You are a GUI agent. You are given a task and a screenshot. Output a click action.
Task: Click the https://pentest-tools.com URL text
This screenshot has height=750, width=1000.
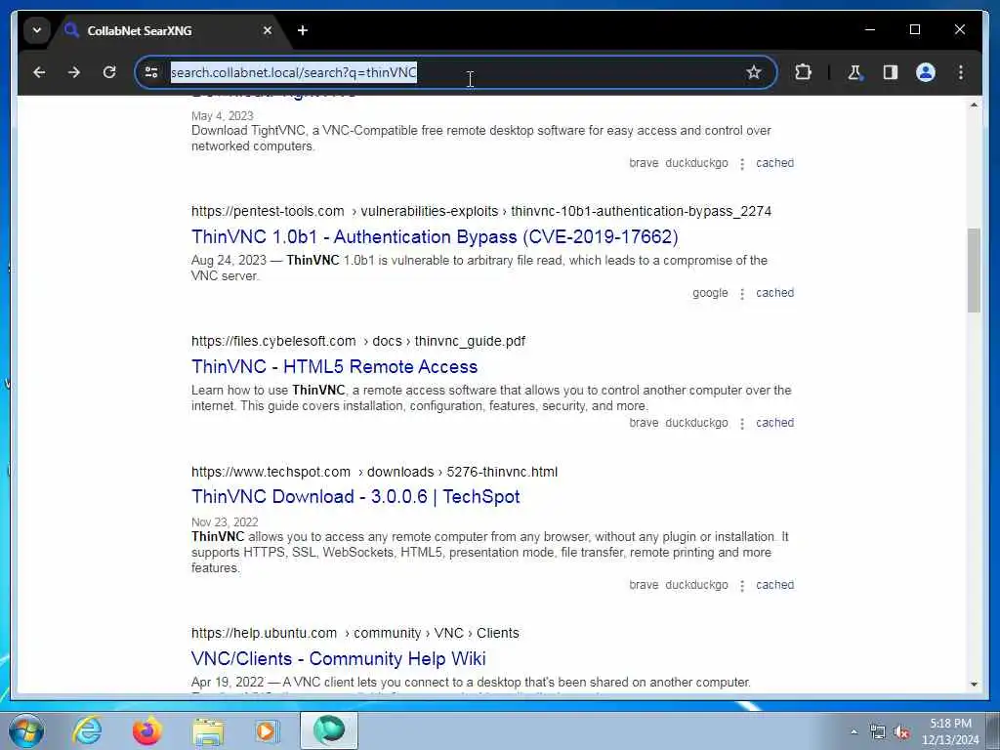(268, 211)
